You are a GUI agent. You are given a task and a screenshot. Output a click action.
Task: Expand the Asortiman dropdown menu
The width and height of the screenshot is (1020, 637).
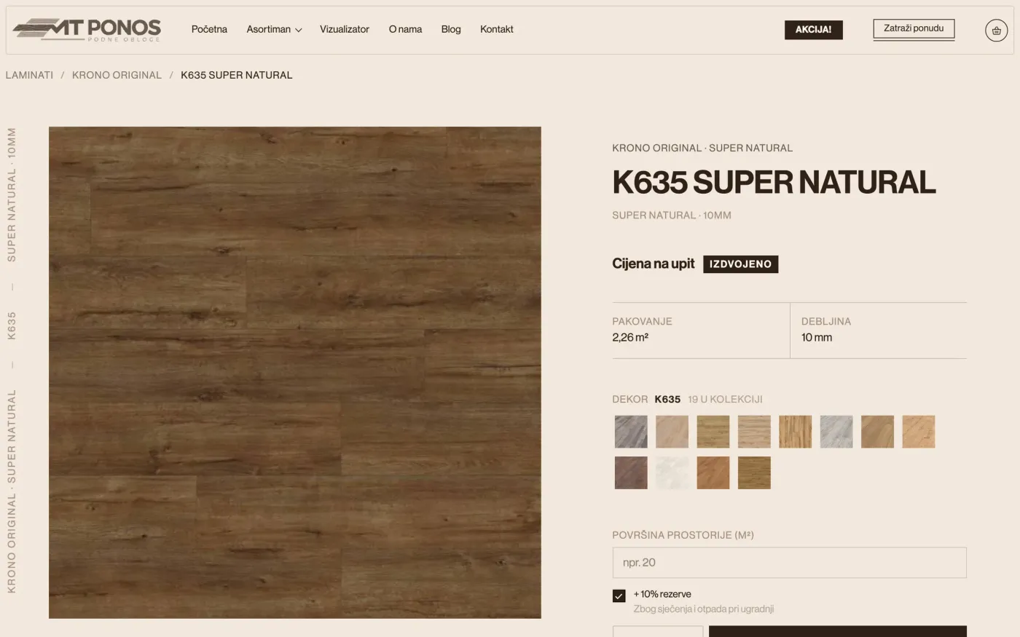pos(274,29)
